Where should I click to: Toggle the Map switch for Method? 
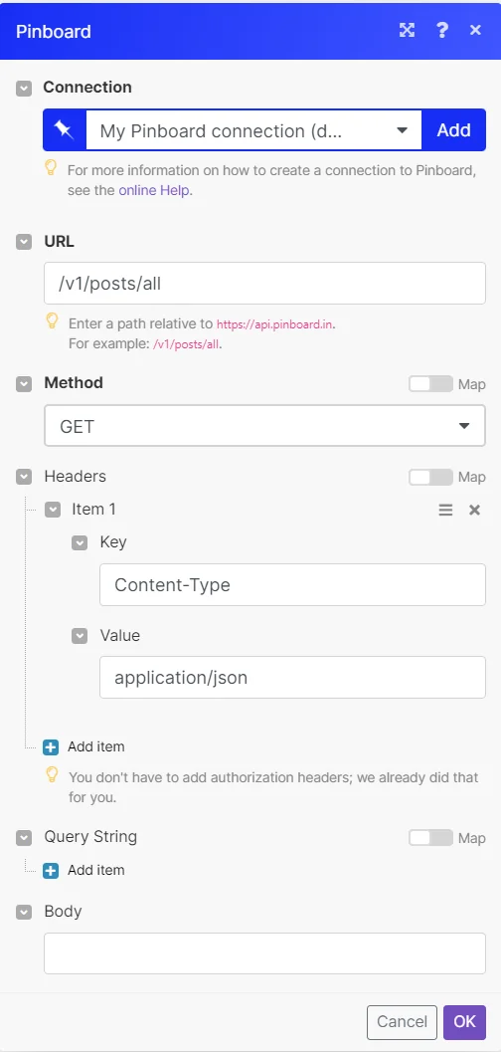coord(430,384)
